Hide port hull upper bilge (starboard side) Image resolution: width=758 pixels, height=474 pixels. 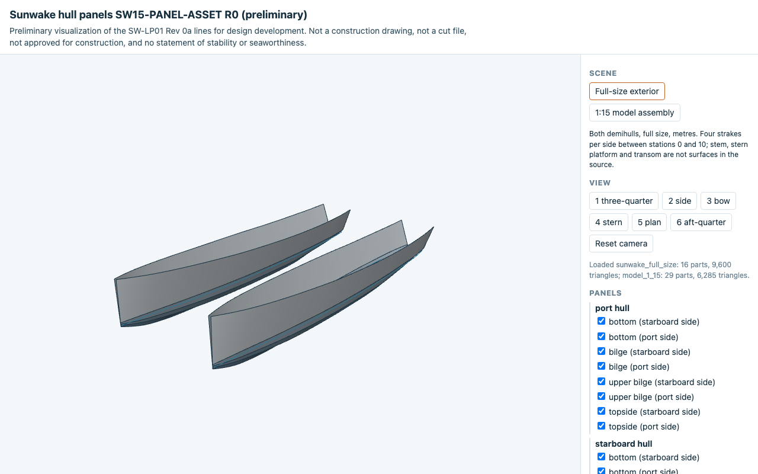(x=601, y=382)
